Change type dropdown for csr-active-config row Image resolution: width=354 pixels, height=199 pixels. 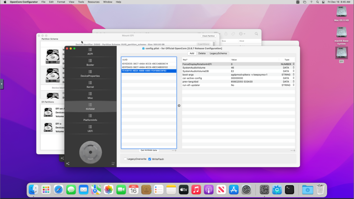pyautogui.click(x=293, y=78)
